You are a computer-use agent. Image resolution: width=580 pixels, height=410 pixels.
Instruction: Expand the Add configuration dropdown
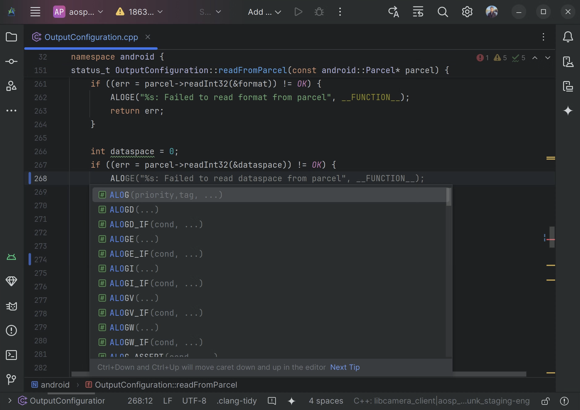point(264,12)
